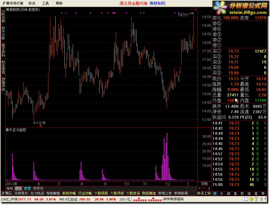
Task: Select the 筹 tab in quote panel
Action: pos(263,194)
